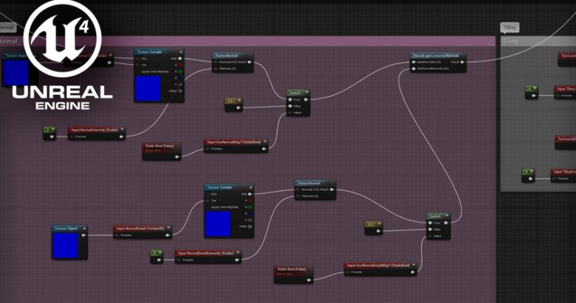The width and height of the screenshot is (576, 303).
Task: Click alpha A pin on lower Texture Sample
Action: point(250,220)
